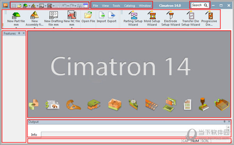Click the window-list icon at quick access toolbar end
Viewport: 234px width, 145px height.
[85, 6]
